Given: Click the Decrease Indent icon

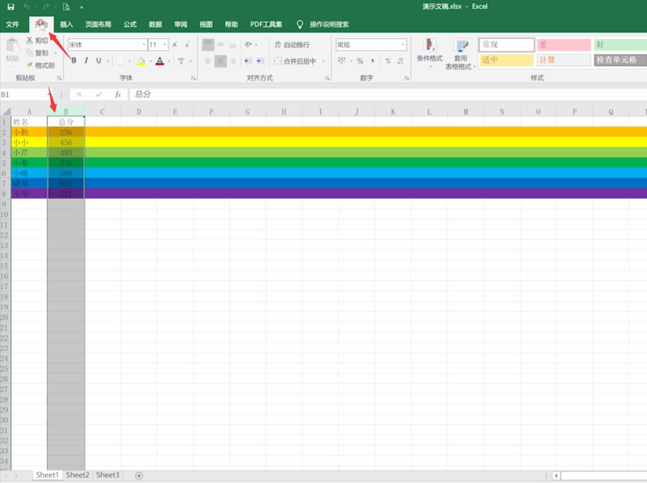Looking at the screenshot, I should point(248,61).
